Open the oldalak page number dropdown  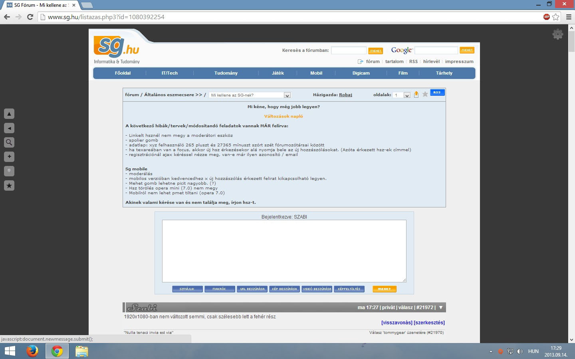click(406, 95)
